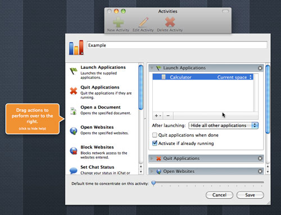Open the After launching dropdown
This screenshot has width=281, height=215.
coord(224,125)
